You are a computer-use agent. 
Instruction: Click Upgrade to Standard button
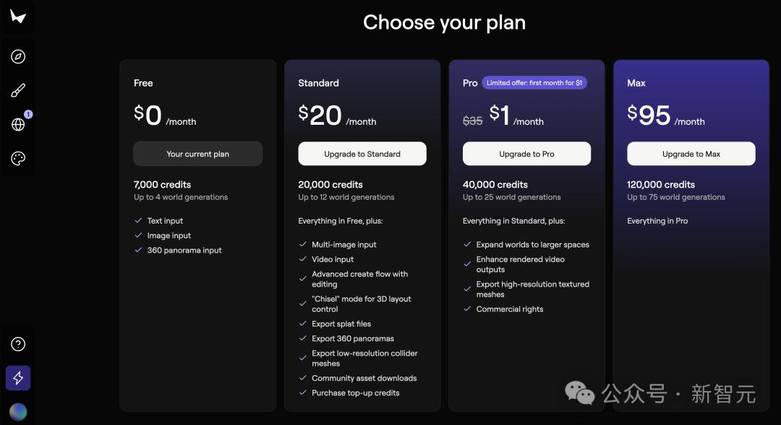coord(362,154)
